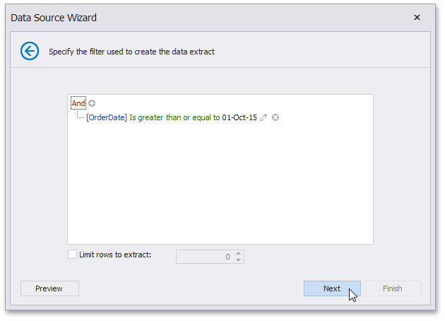Screen dimensions: 445x321
Task: Click the 'Limit rows to extract:' label text
Action: coord(115,255)
